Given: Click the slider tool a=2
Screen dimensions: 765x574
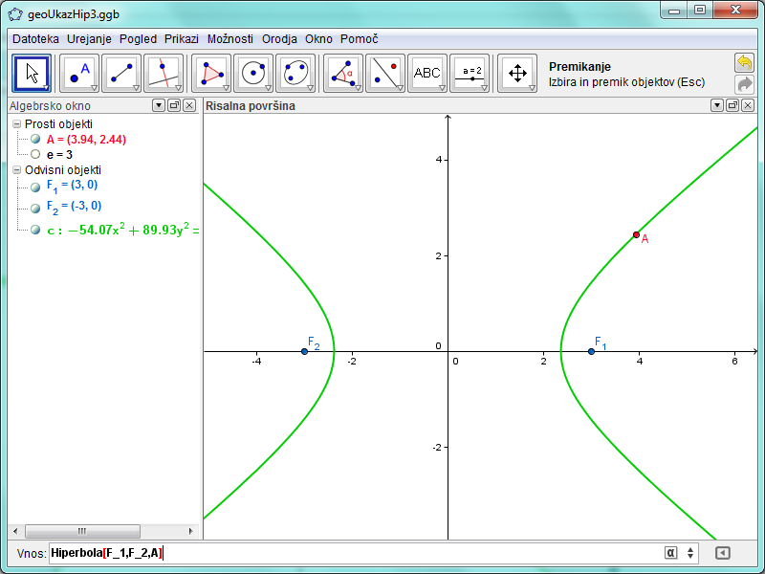Looking at the screenshot, I should tap(470, 73).
